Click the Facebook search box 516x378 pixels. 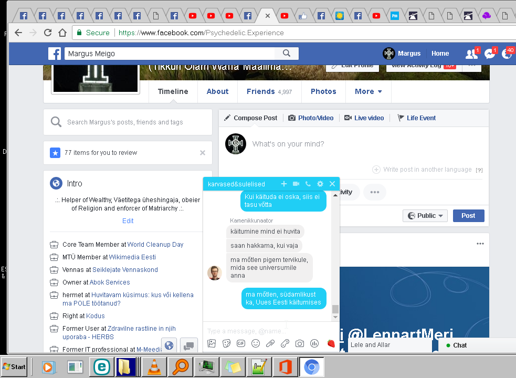[x=170, y=54]
